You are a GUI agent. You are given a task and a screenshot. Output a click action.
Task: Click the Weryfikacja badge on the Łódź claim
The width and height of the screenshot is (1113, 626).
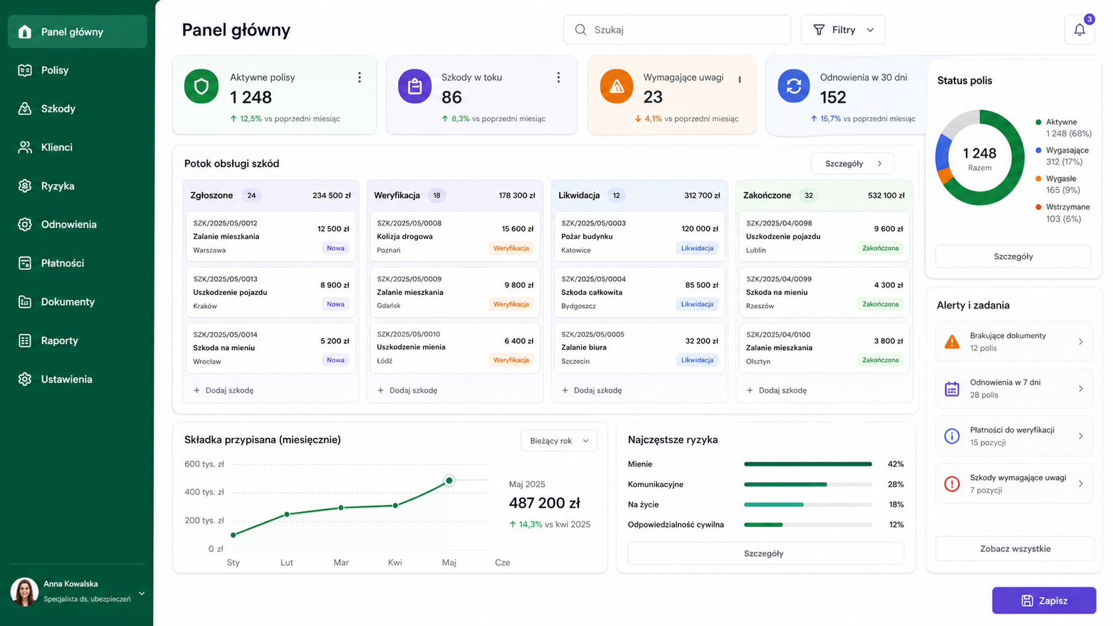pos(511,361)
